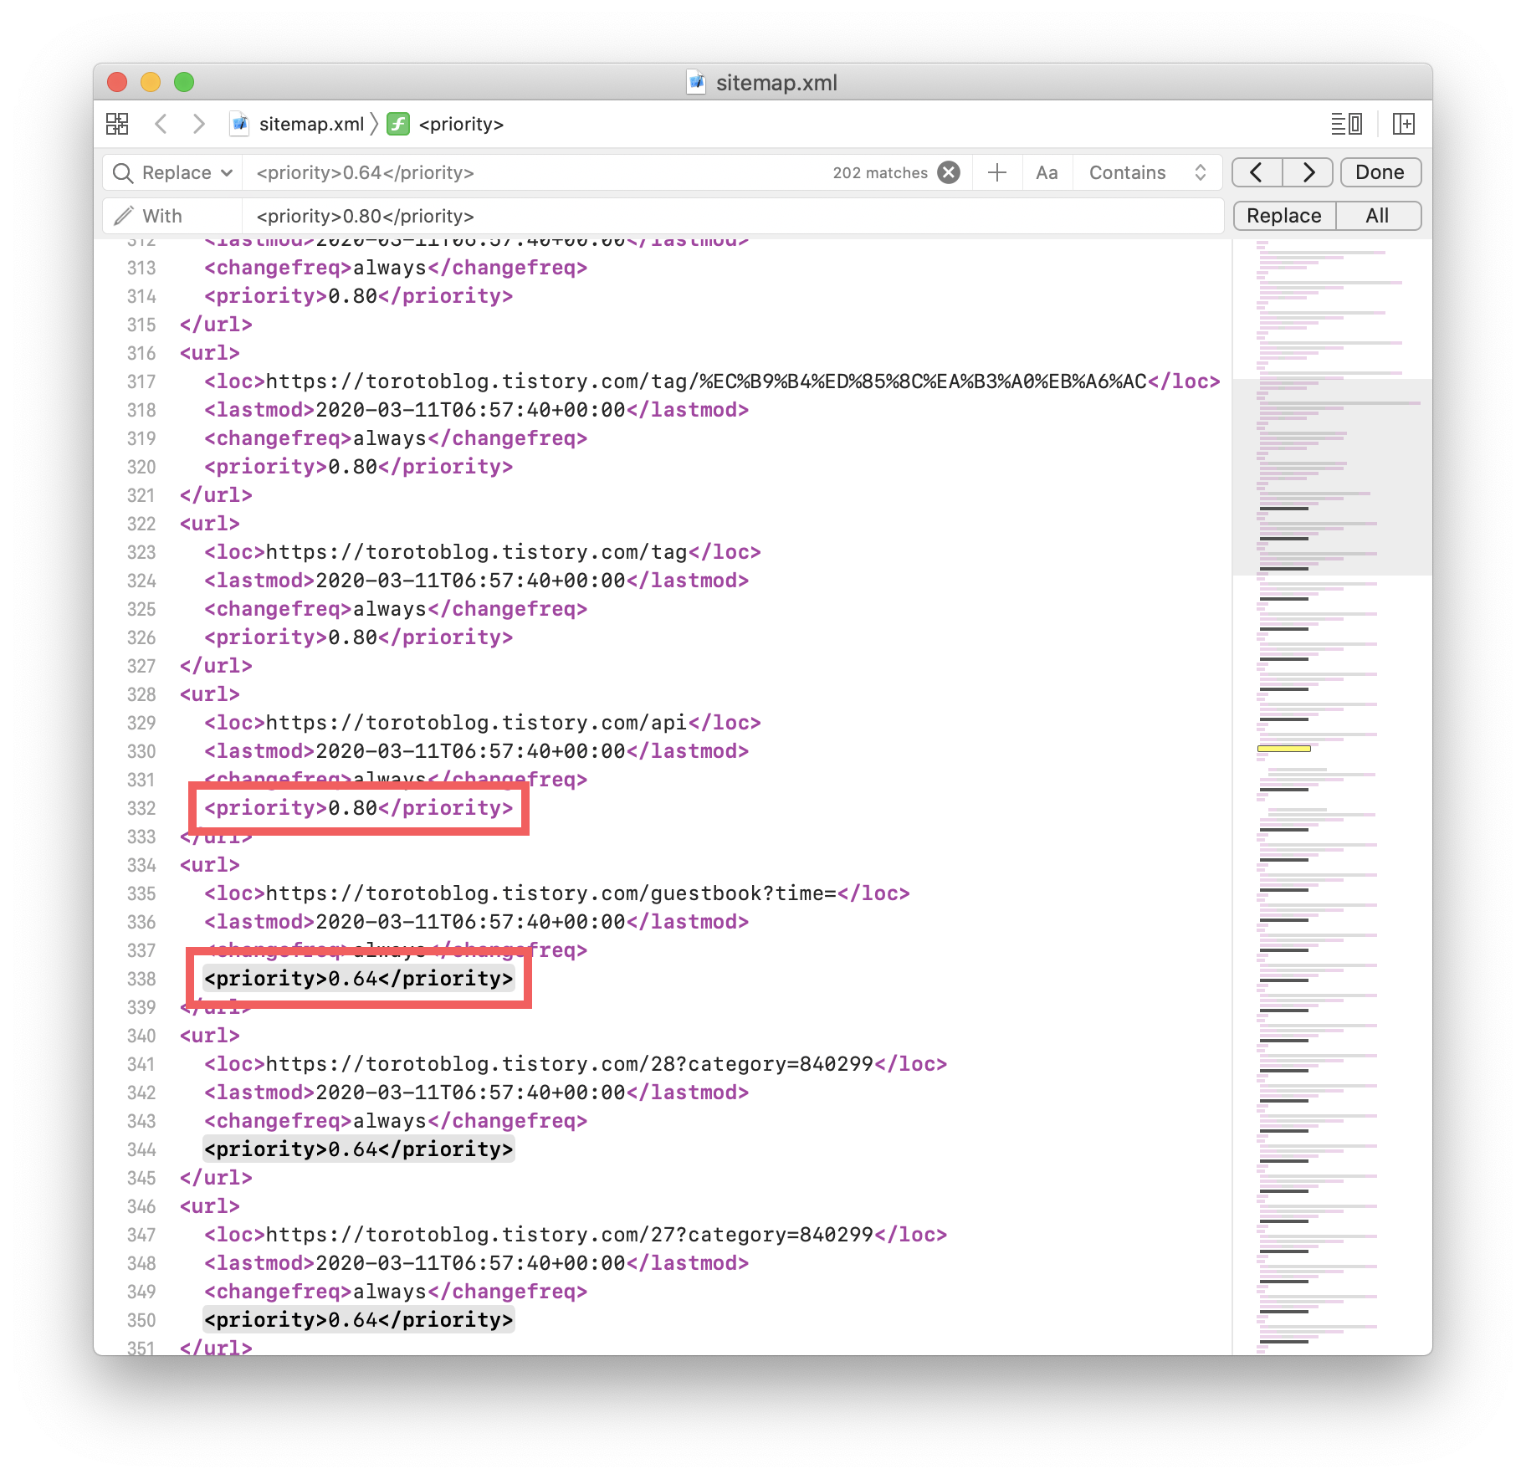
Task: Replace All matches
Action: click(1378, 216)
